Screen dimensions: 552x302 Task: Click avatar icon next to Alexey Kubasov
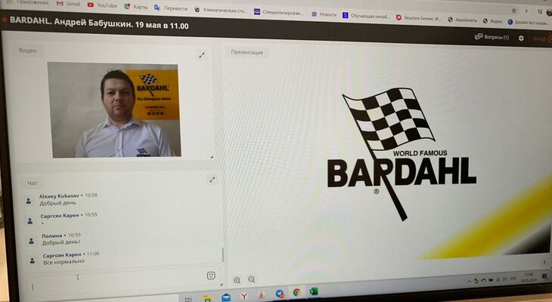[29, 201]
